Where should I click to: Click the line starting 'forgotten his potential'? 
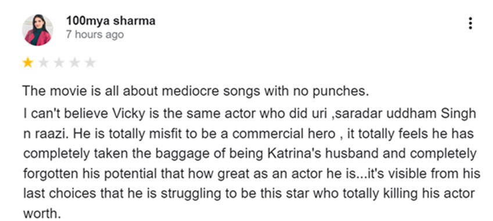point(251,174)
